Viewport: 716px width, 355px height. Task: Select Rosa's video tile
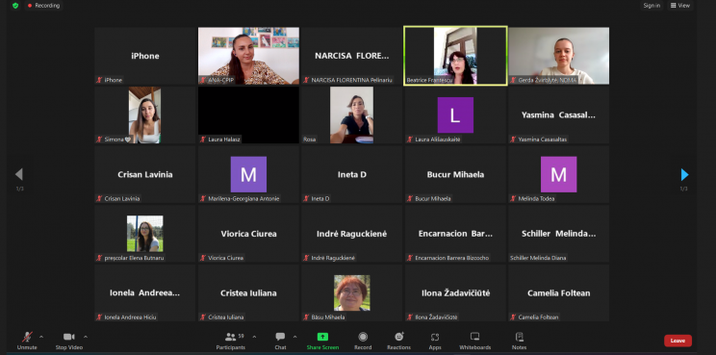pos(351,115)
